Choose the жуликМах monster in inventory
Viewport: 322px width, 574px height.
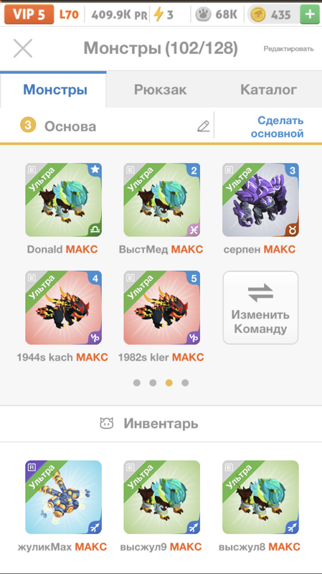(x=63, y=497)
